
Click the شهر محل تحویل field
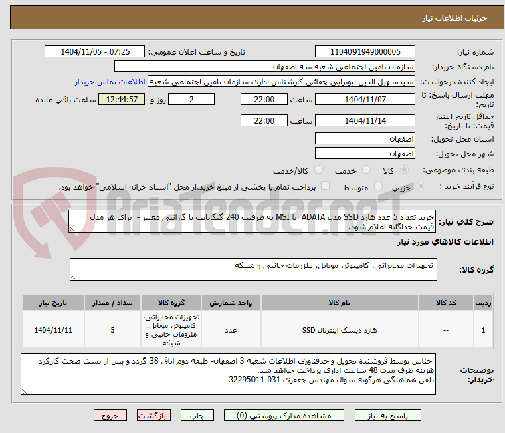point(365,154)
